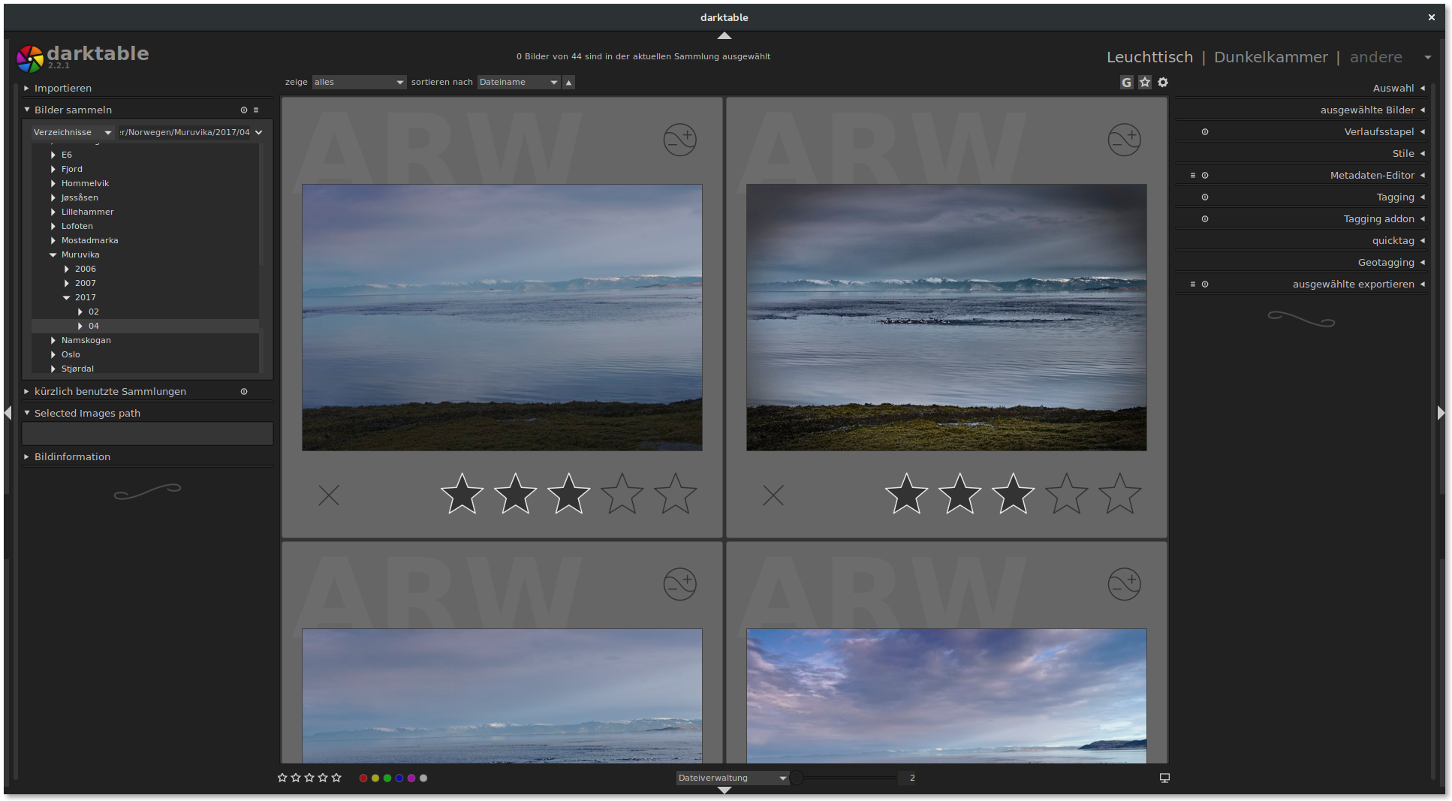Select folder 02 under 2017

point(94,312)
